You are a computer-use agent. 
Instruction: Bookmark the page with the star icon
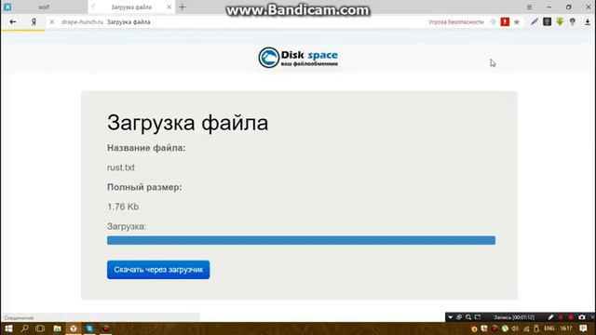[x=517, y=22]
